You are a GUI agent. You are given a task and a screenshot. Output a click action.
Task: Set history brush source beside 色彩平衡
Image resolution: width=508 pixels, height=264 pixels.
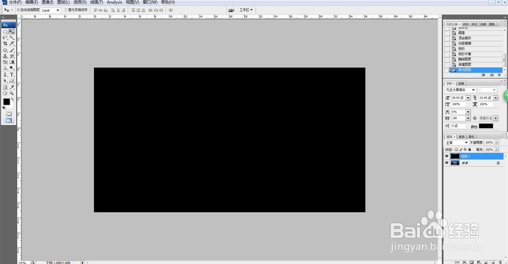pos(447,54)
